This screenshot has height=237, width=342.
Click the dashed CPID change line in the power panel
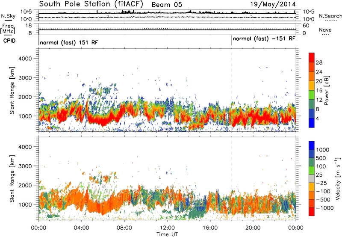click(232, 90)
